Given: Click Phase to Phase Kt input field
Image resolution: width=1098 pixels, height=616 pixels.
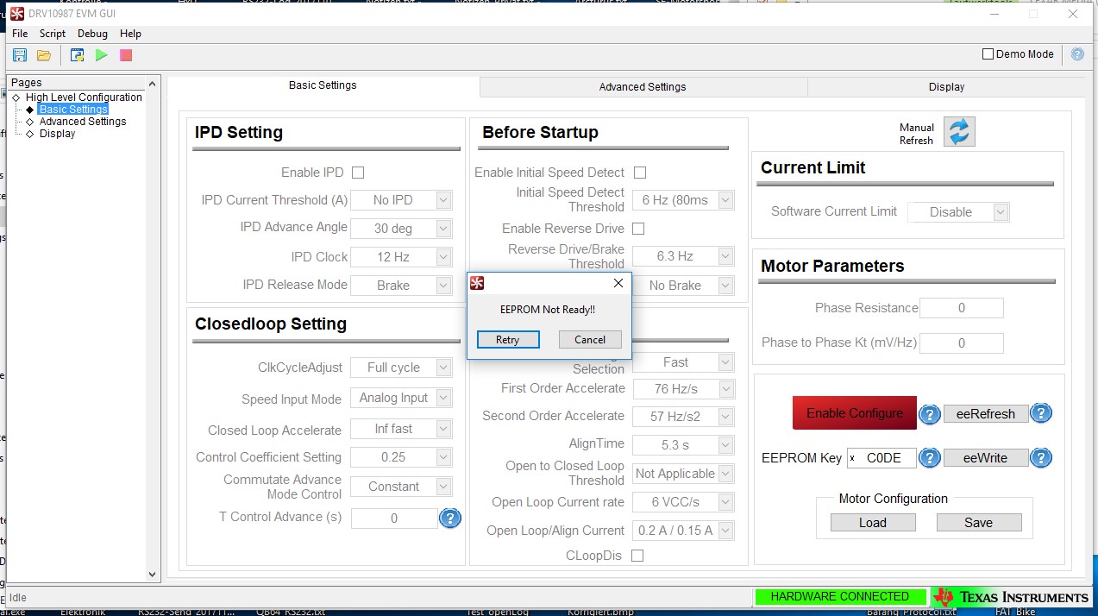Looking at the screenshot, I should coord(962,343).
